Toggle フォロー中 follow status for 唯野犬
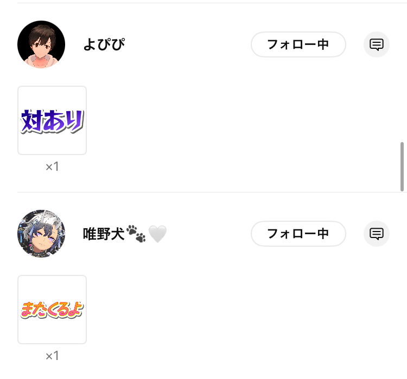Viewport: 407px width, 379px height. coord(298,234)
